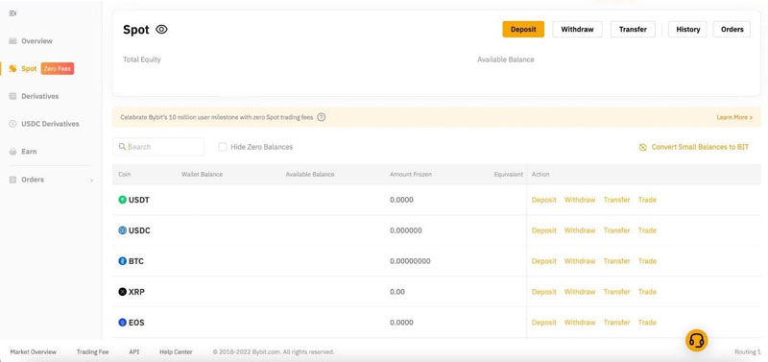Click Convert Small Balances to BIT
This screenshot has height=362, width=768.
(700, 147)
